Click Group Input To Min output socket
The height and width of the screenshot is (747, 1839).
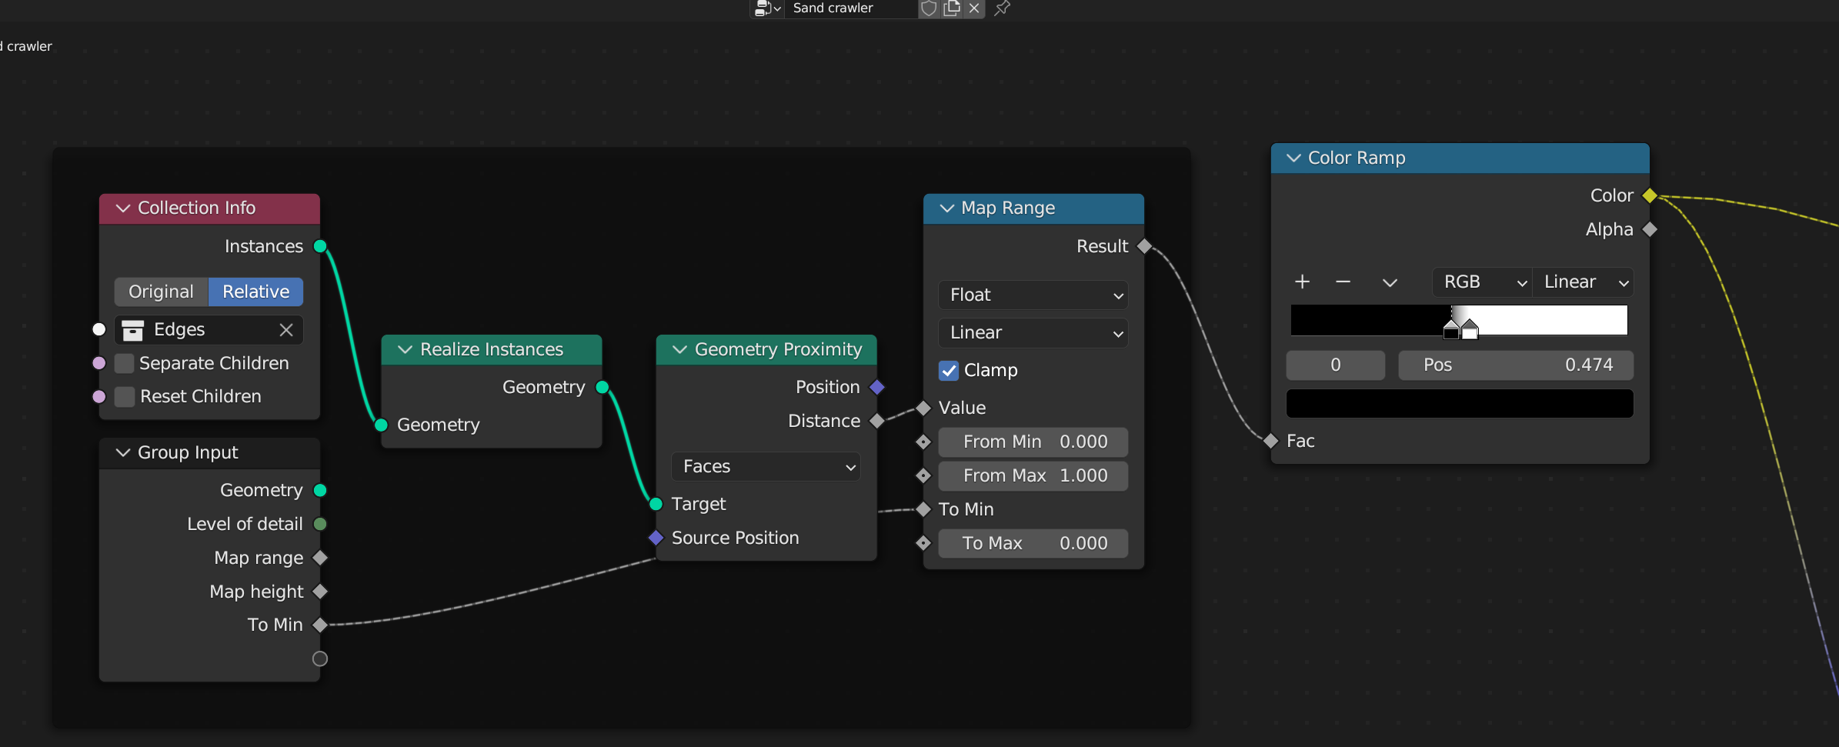click(321, 625)
